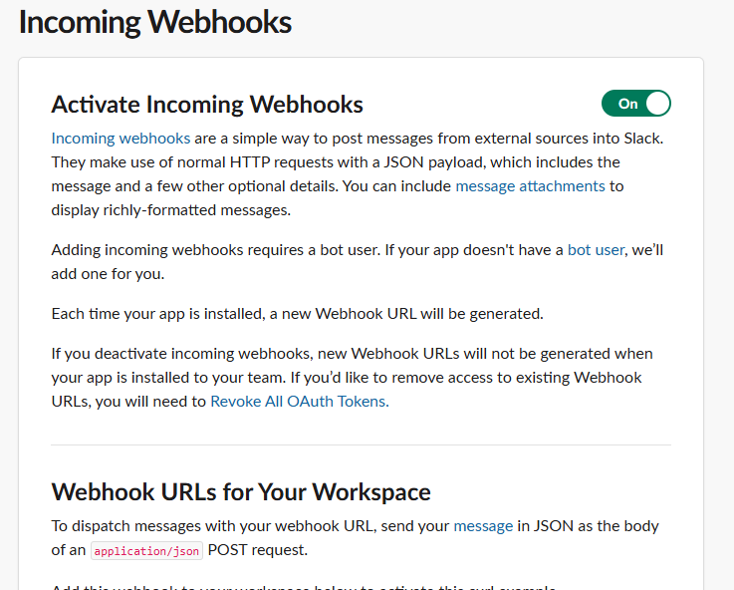Select the 'Activate Incoming Webhooks' section heading
Viewport: 734px width, 590px height.
pyautogui.click(x=207, y=105)
